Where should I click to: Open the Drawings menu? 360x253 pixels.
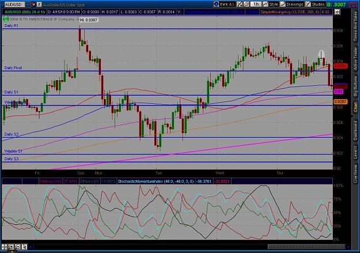[x=292, y=4]
